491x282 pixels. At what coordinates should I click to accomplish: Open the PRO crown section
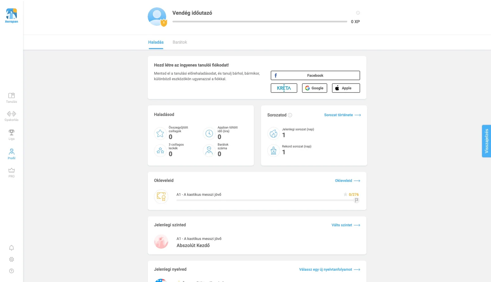tap(11, 173)
